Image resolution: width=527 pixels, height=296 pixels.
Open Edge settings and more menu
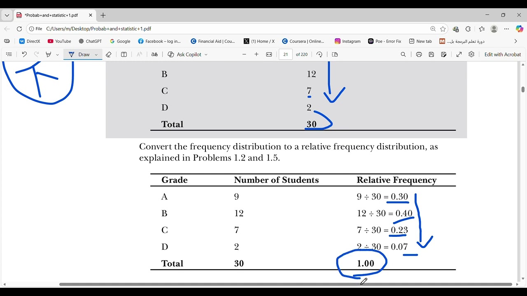[x=506, y=29]
